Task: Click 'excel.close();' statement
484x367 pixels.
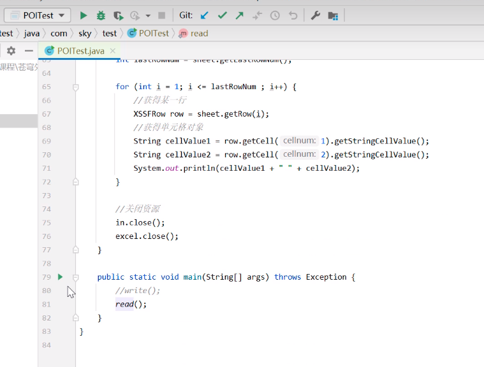Action: (x=147, y=236)
